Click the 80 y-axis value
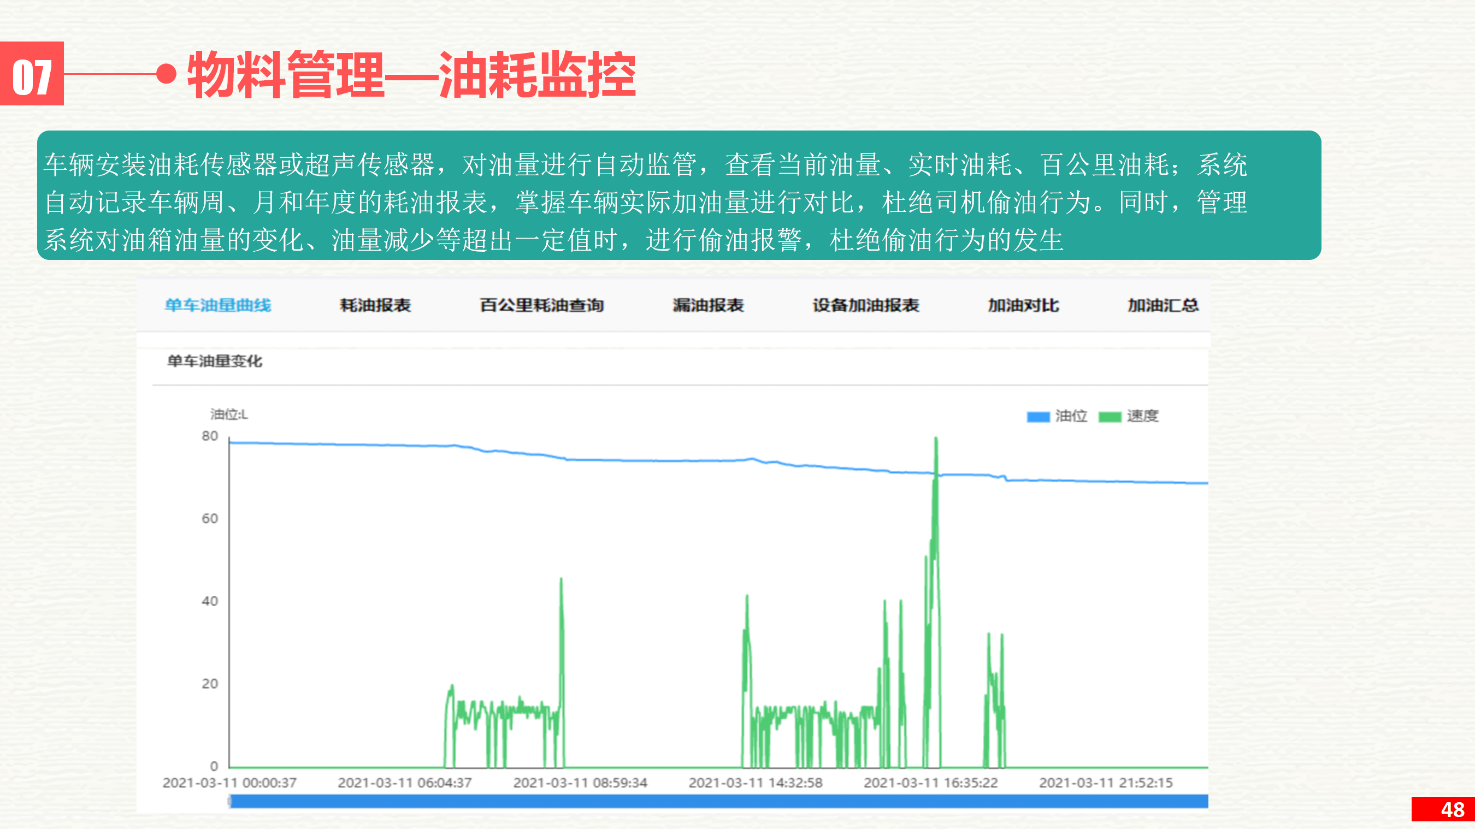The height and width of the screenshot is (829, 1475). (x=210, y=436)
